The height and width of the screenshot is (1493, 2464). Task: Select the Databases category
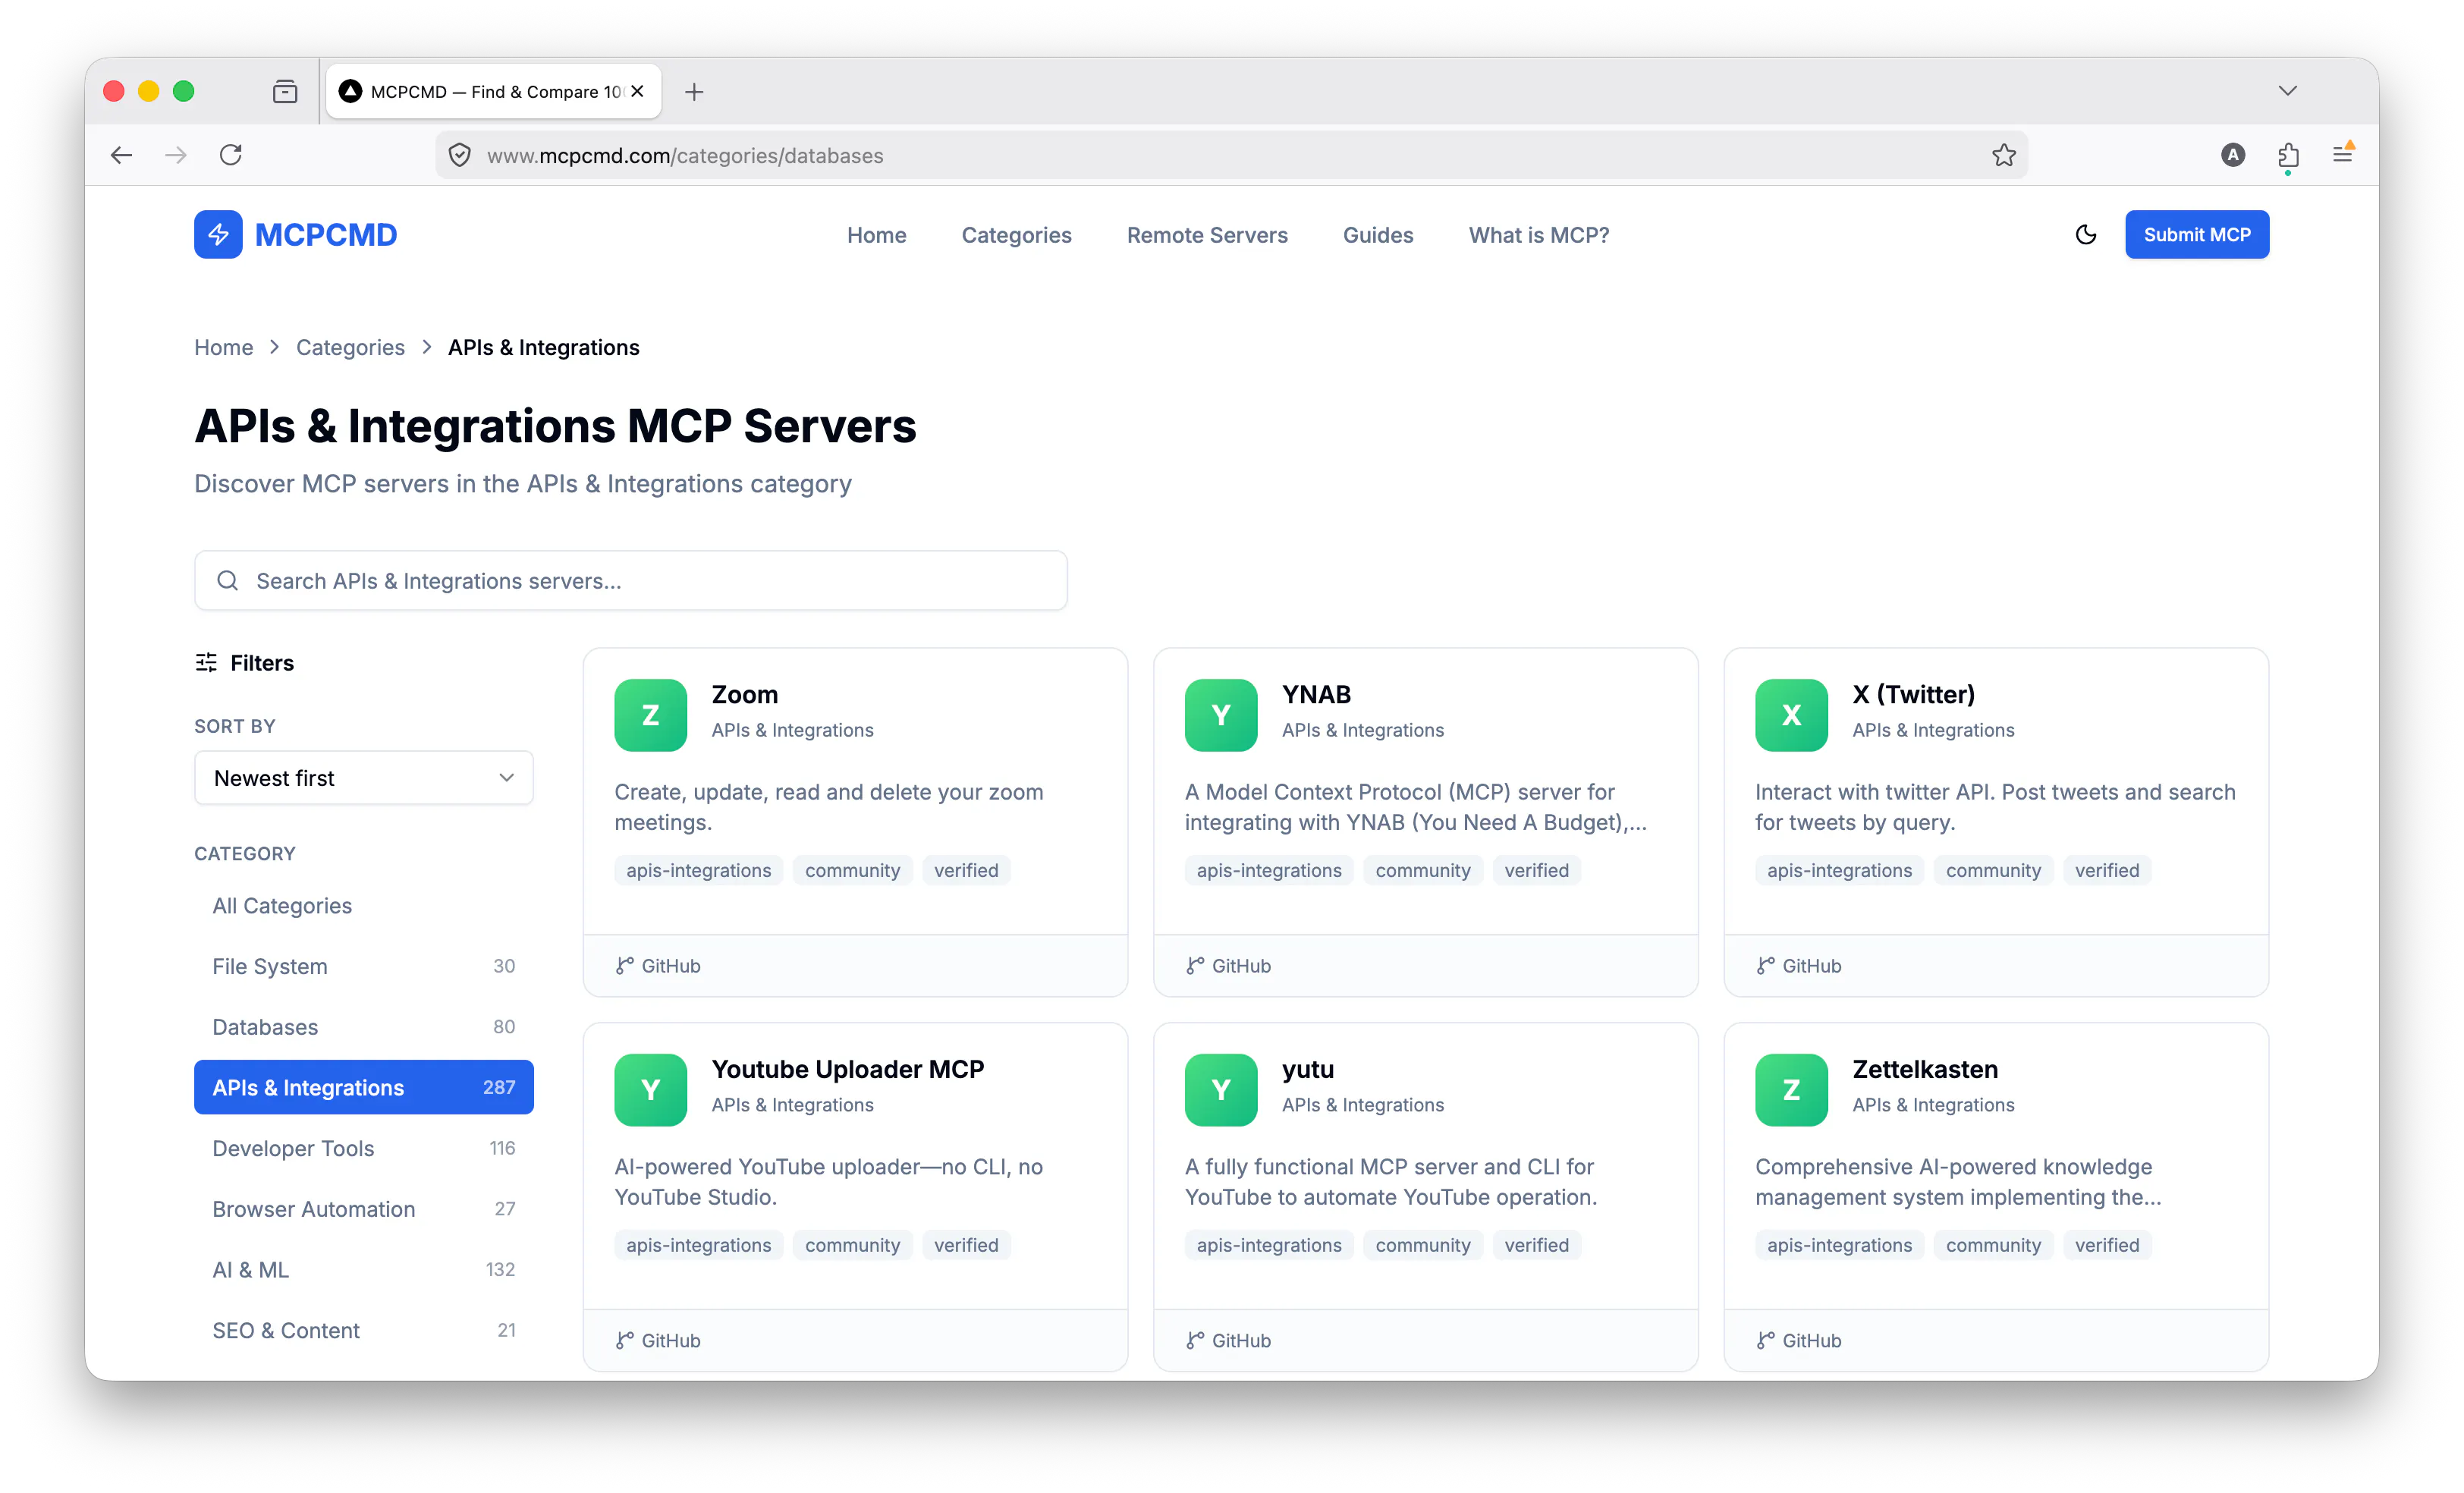pyautogui.click(x=364, y=1027)
